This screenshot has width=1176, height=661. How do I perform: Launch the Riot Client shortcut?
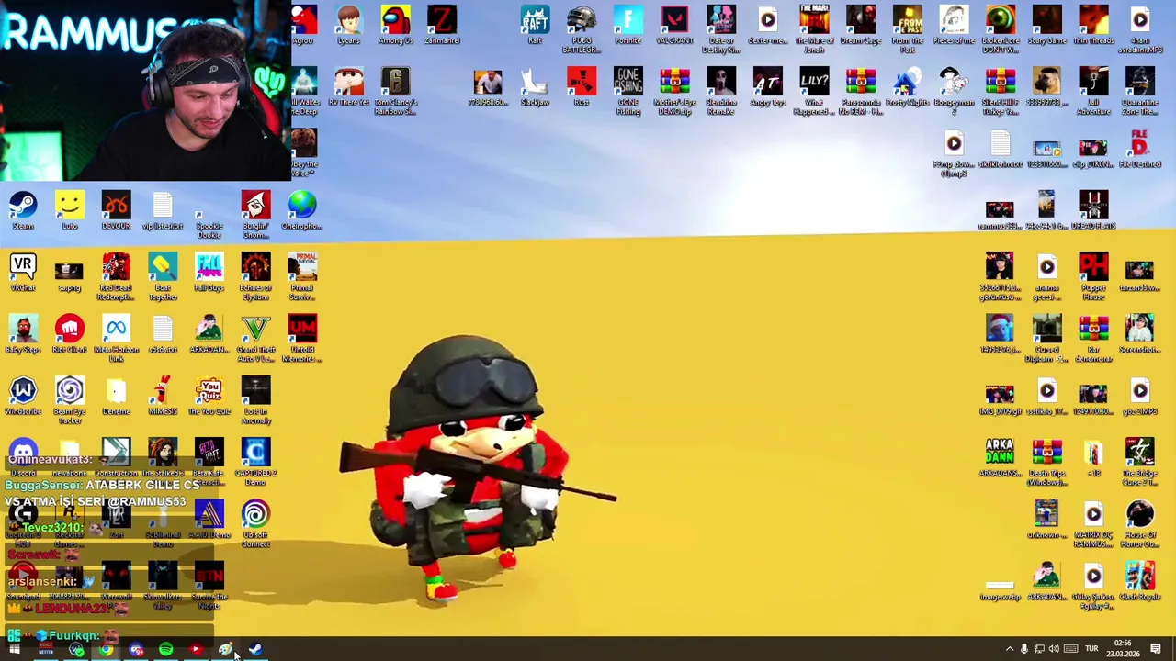click(x=70, y=334)
